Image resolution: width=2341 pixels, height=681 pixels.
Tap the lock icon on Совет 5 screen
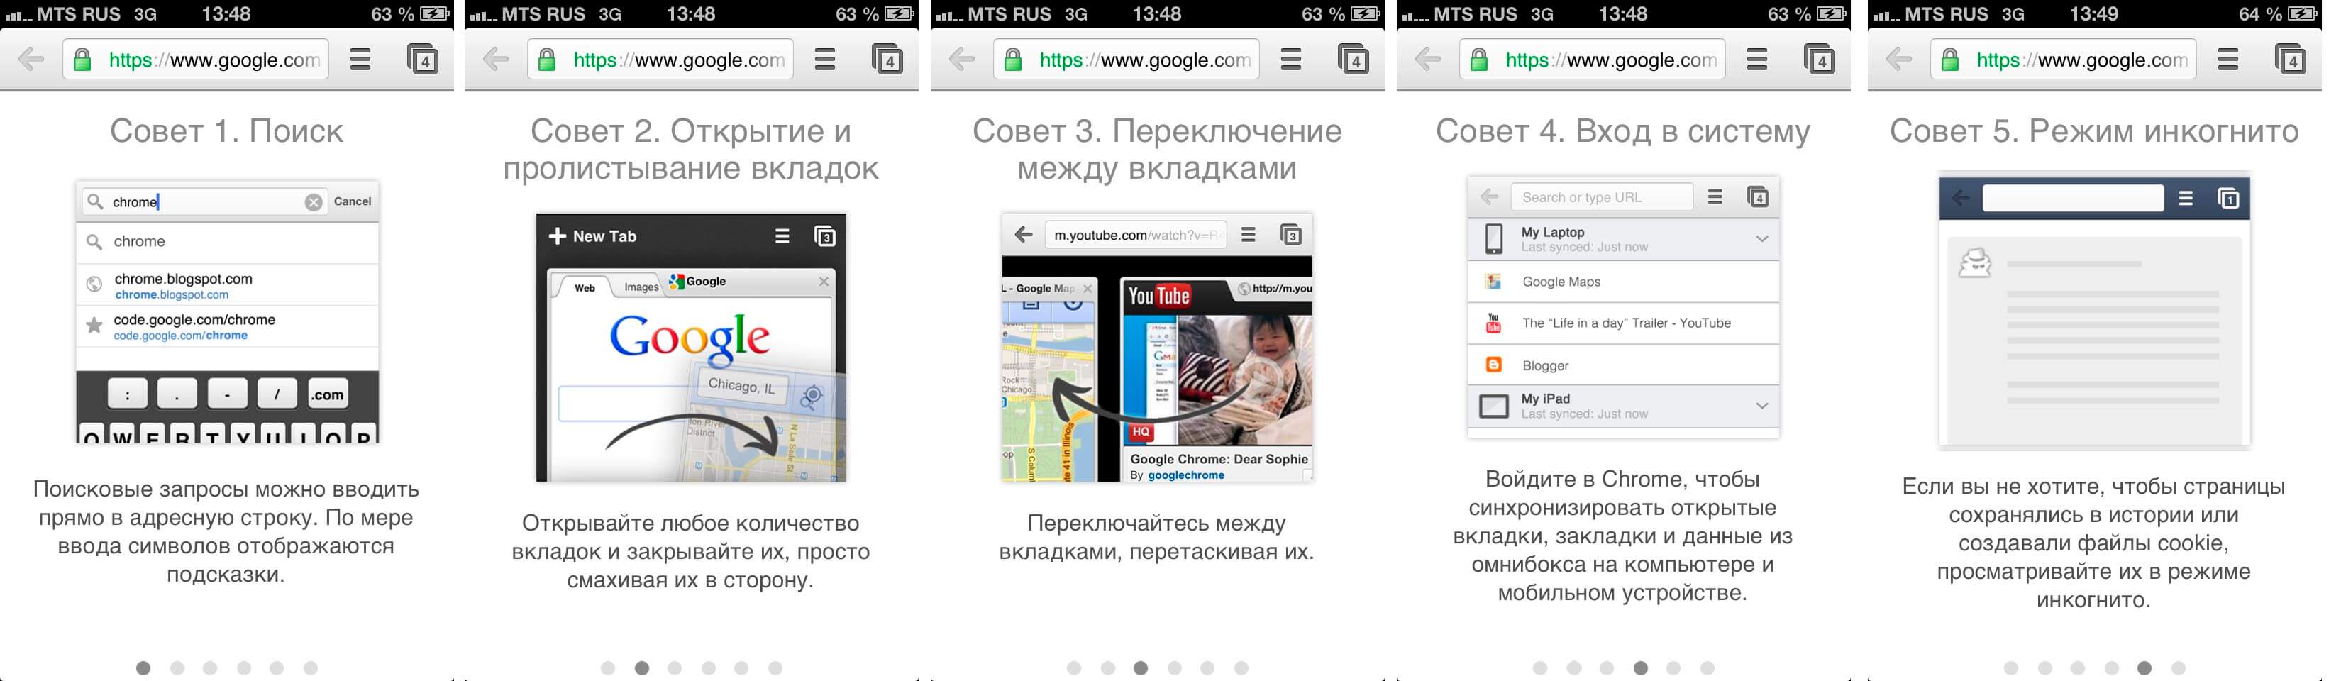coord(1950,60)
